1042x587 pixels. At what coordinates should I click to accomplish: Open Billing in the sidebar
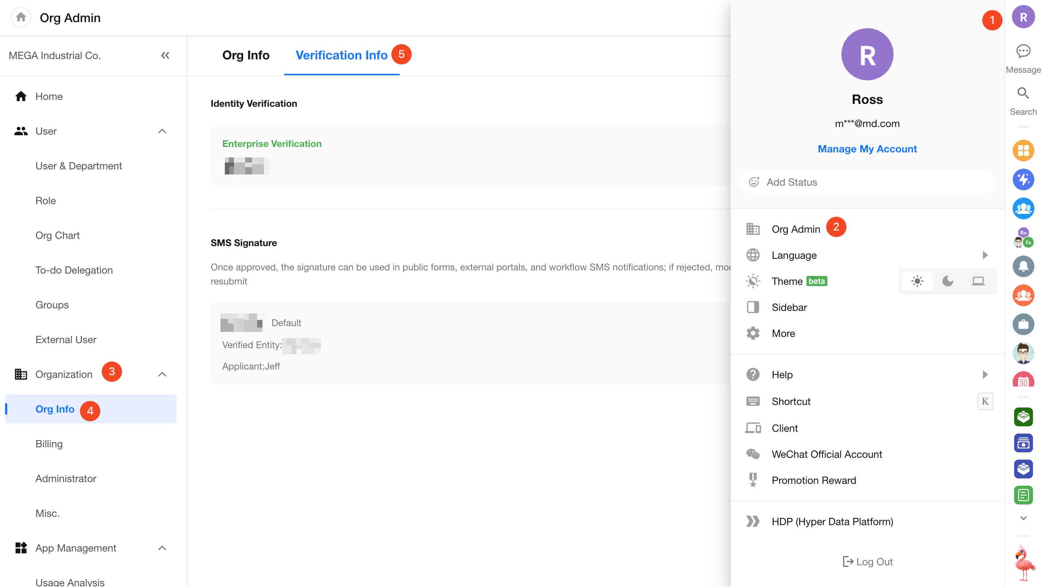[49, 444]
